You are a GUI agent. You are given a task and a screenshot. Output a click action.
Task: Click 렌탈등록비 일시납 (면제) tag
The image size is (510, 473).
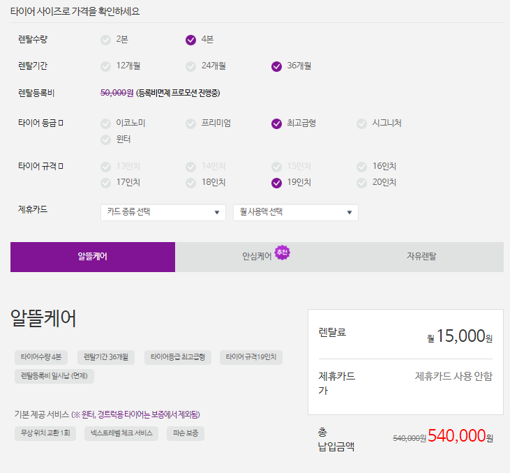pos(54,376)
